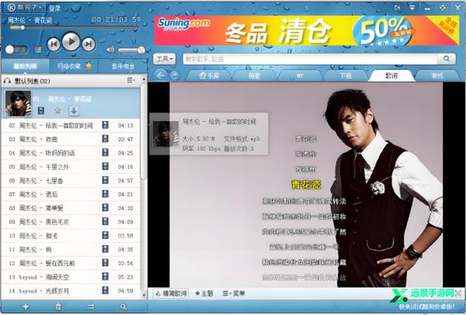Open the 乐库 music library tab

coord(209,76)
